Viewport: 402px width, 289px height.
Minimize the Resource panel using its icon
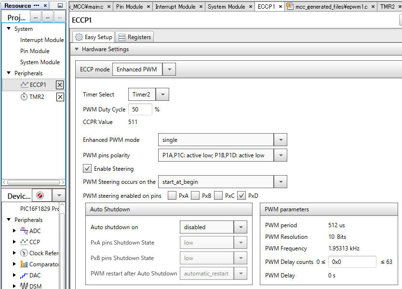[x=60, y=5]
